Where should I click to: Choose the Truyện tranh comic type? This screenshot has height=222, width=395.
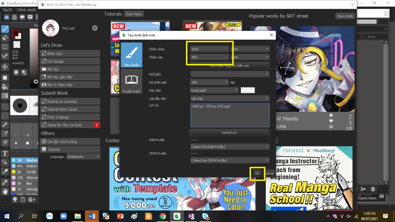tap(132, 82)
